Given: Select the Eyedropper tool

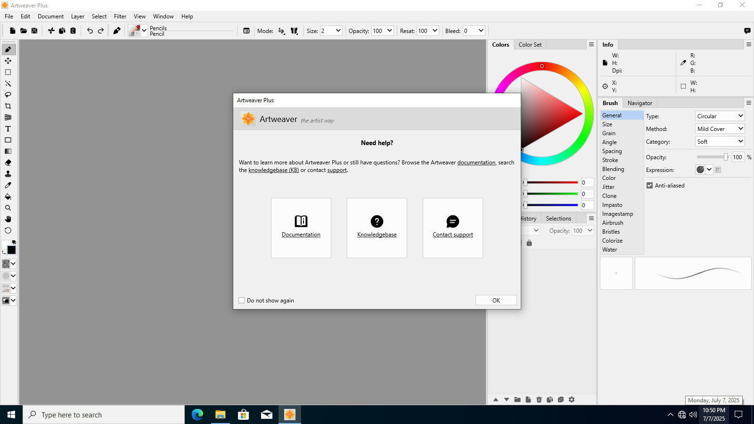Looking at the screenshot, I should [x=8, y=185].
